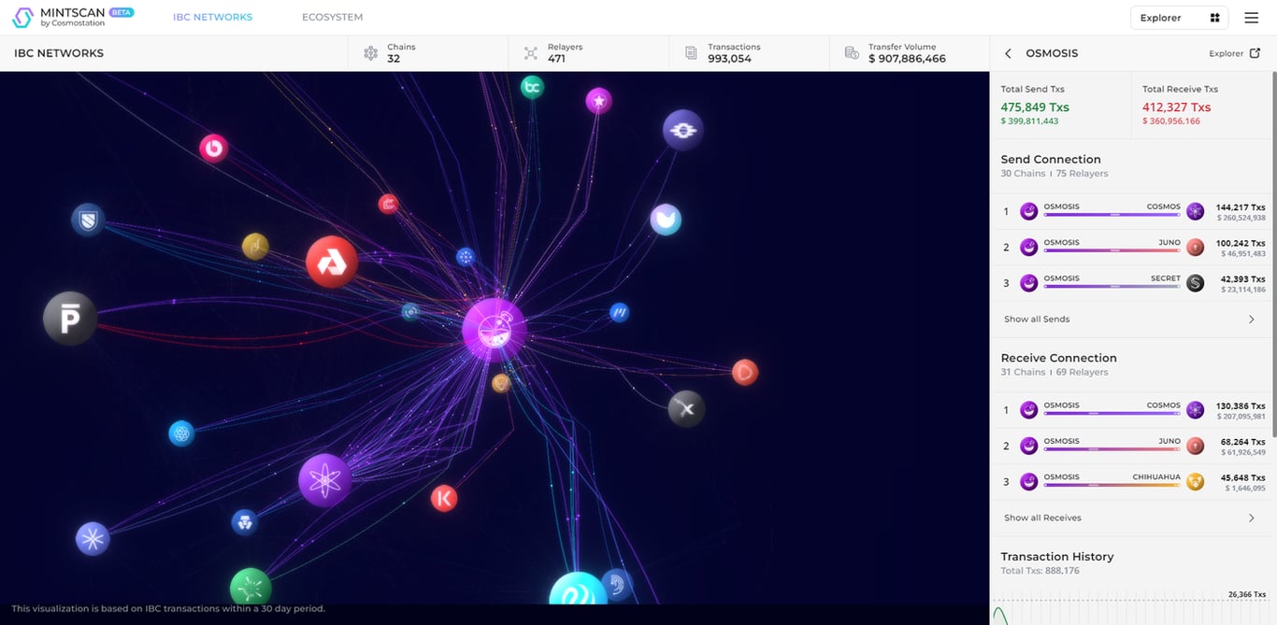Click the Secret chain icon in Send list
The image size is (1277, 625).
[x=1195, y=283]
